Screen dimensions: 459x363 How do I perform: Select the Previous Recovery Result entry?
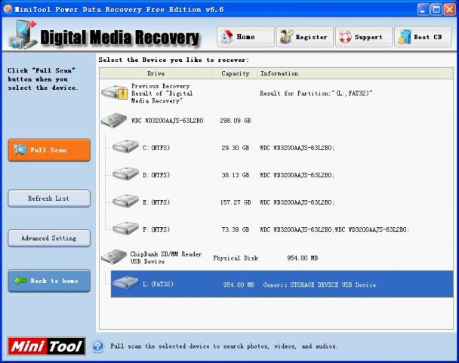click(276, 94)
